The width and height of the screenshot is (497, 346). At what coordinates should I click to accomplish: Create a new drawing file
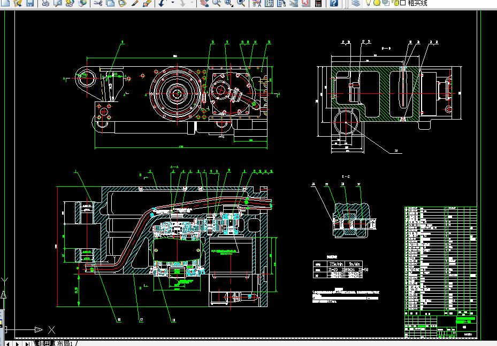5,3
